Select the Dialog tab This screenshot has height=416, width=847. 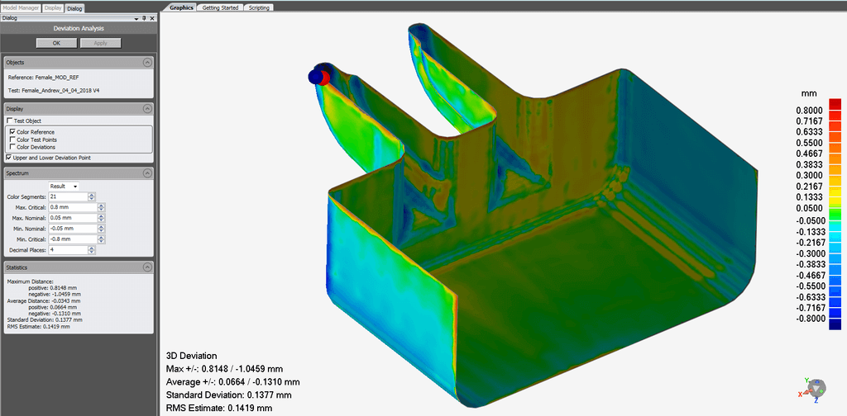pyautogui.click(x=74, y=8)
